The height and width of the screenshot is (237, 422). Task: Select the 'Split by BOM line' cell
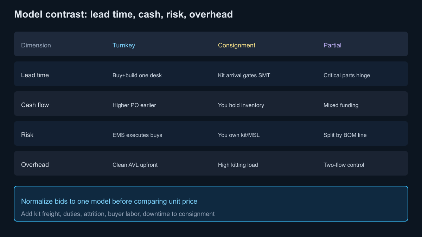345,135
